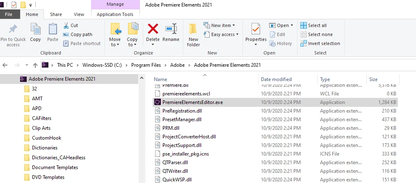Open the New item dropdown
416x183 pixels.
coord(234,25)
